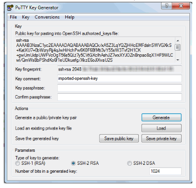
Task: Click the 'Public key for pasting into OpenSSH' label
Action: click(x=67, y=33)
